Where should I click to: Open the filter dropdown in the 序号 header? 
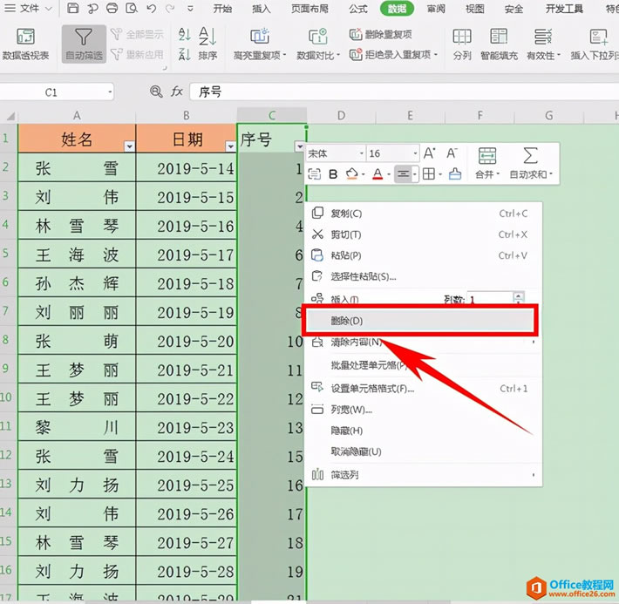[x=300, y=146]
